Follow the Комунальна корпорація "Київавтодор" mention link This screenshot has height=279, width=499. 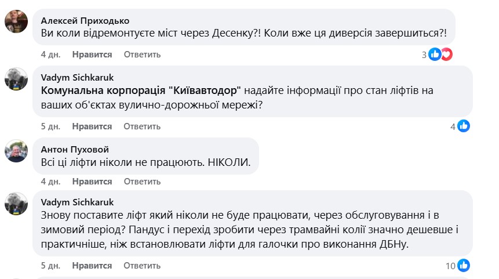pos(142,91)
